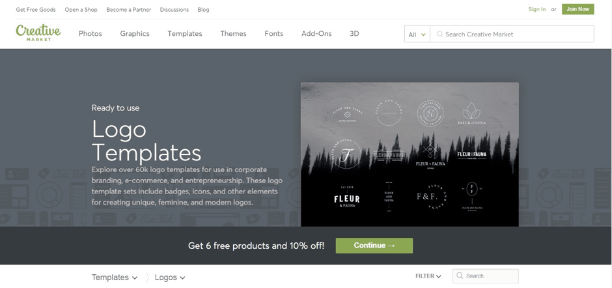Open the All category dropdown
Image resolution: width=612 pixels, height=288 pixels.
[x=417, y=34]
